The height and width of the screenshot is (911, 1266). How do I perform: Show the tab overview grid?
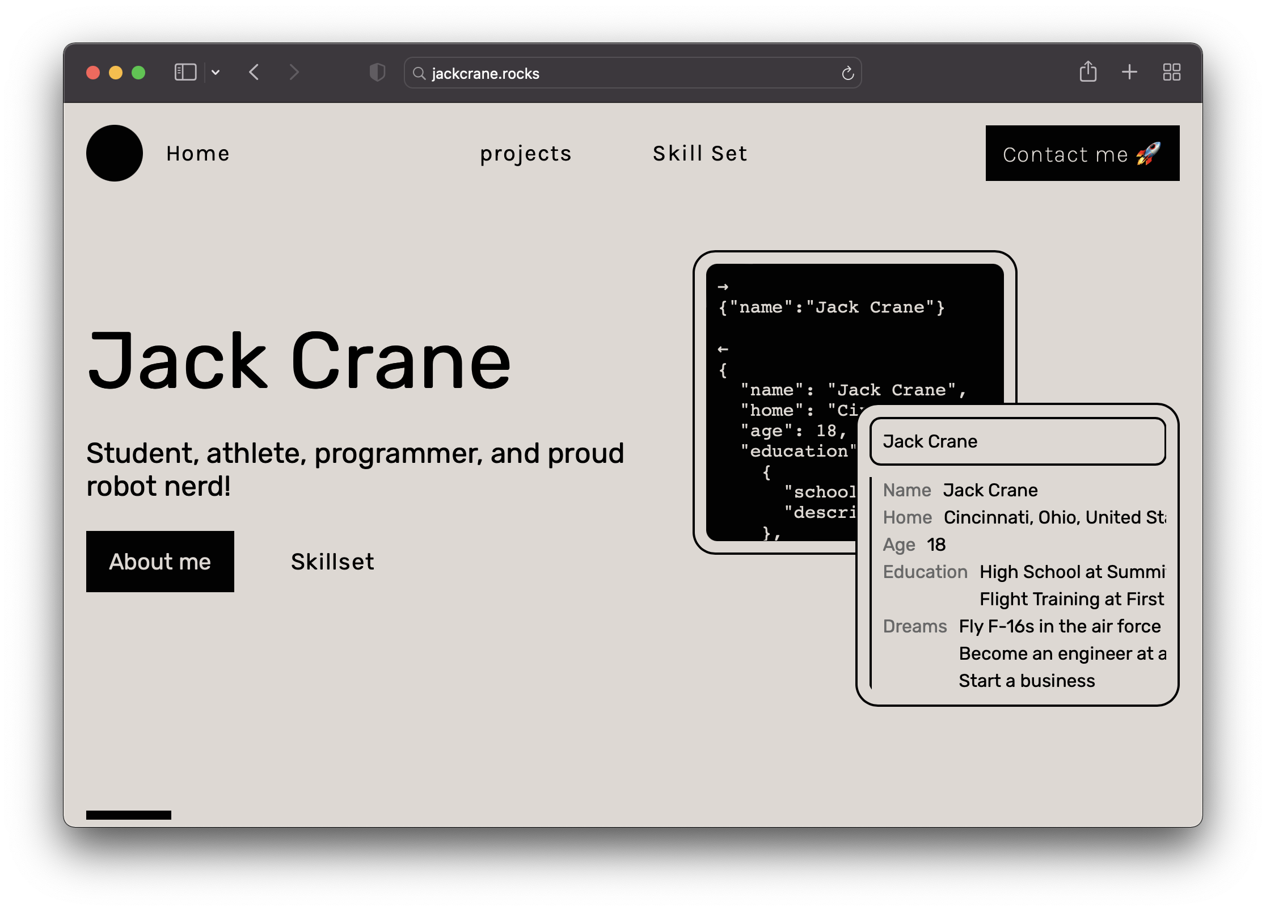pyautogui.click(x=1171, y=72)
